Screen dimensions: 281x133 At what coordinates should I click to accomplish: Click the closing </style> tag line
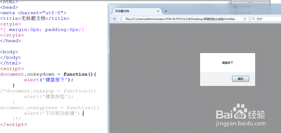click(12, 35)
